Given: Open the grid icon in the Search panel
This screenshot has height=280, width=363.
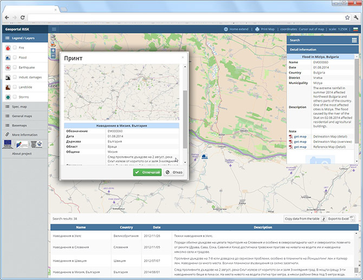Looking at the screenshot, I should pyautogui.click(x=354, y=40).
